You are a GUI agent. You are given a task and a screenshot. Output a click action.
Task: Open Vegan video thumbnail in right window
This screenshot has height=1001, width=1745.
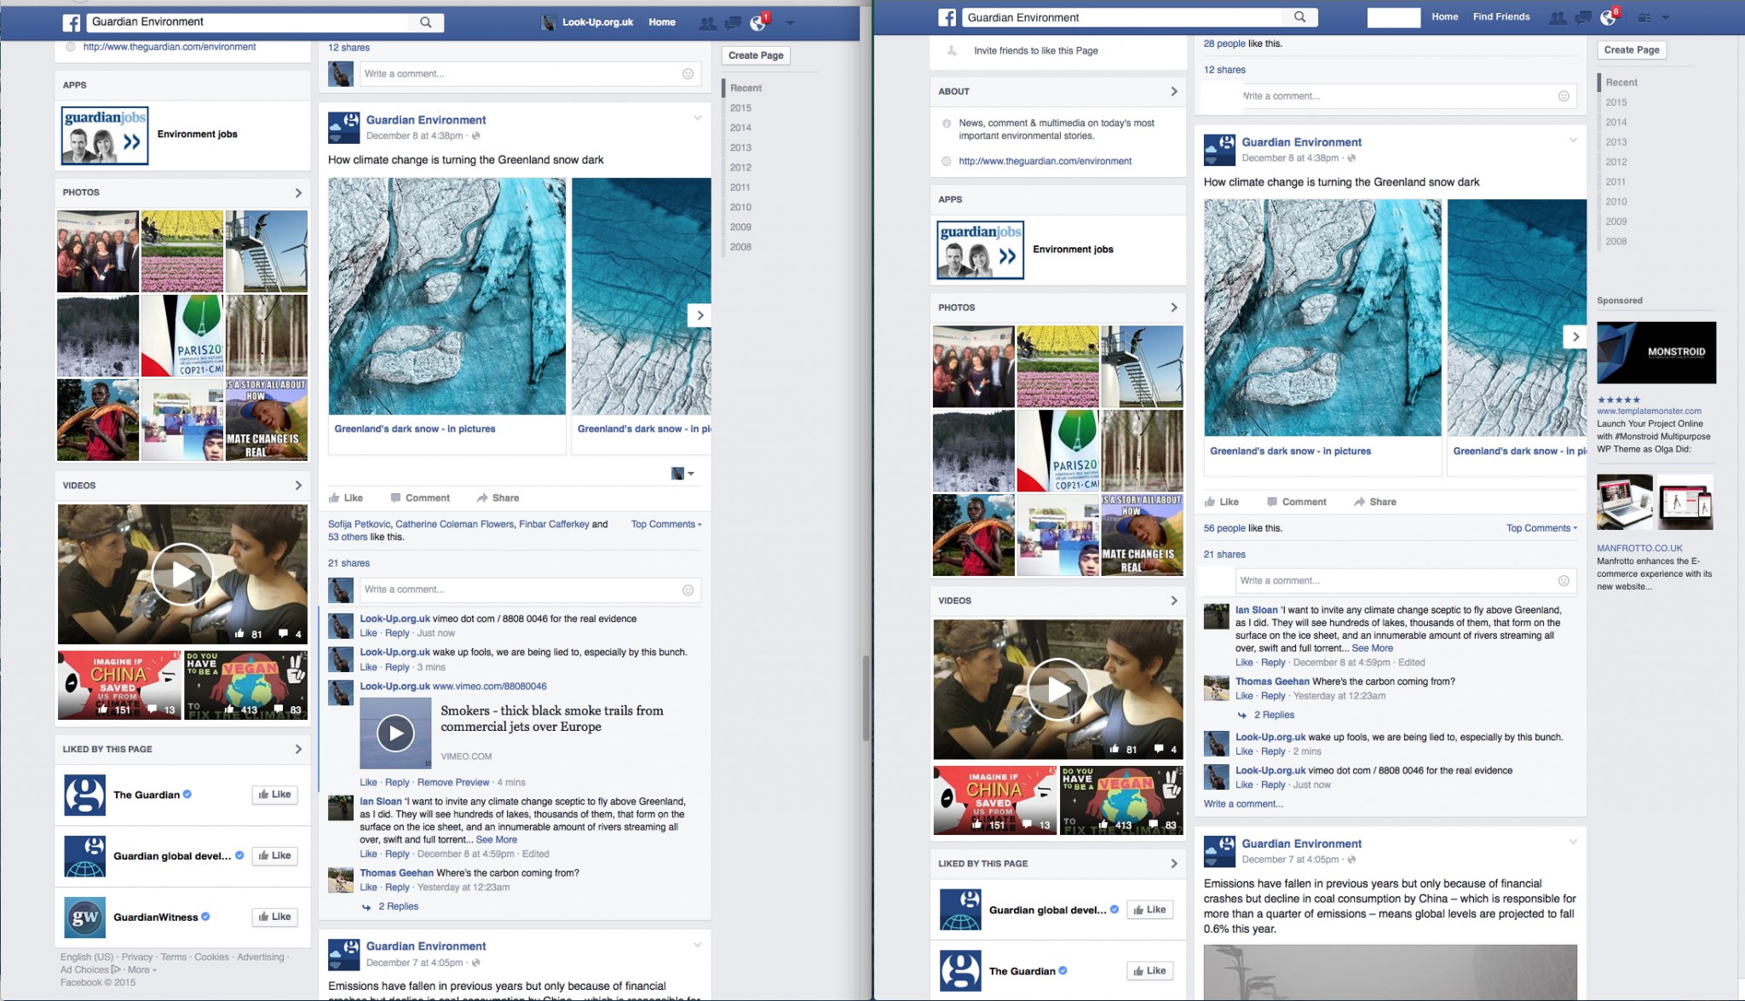coord(1121,801)
